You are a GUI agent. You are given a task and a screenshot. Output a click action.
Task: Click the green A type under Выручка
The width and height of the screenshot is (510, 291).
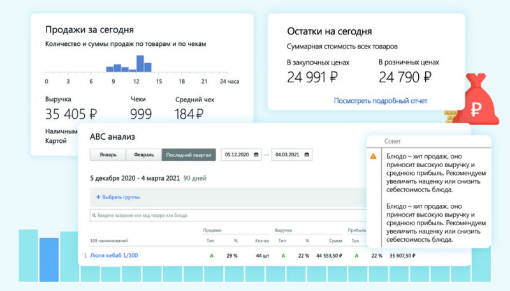pyautogui.click(x=282, y=256)
